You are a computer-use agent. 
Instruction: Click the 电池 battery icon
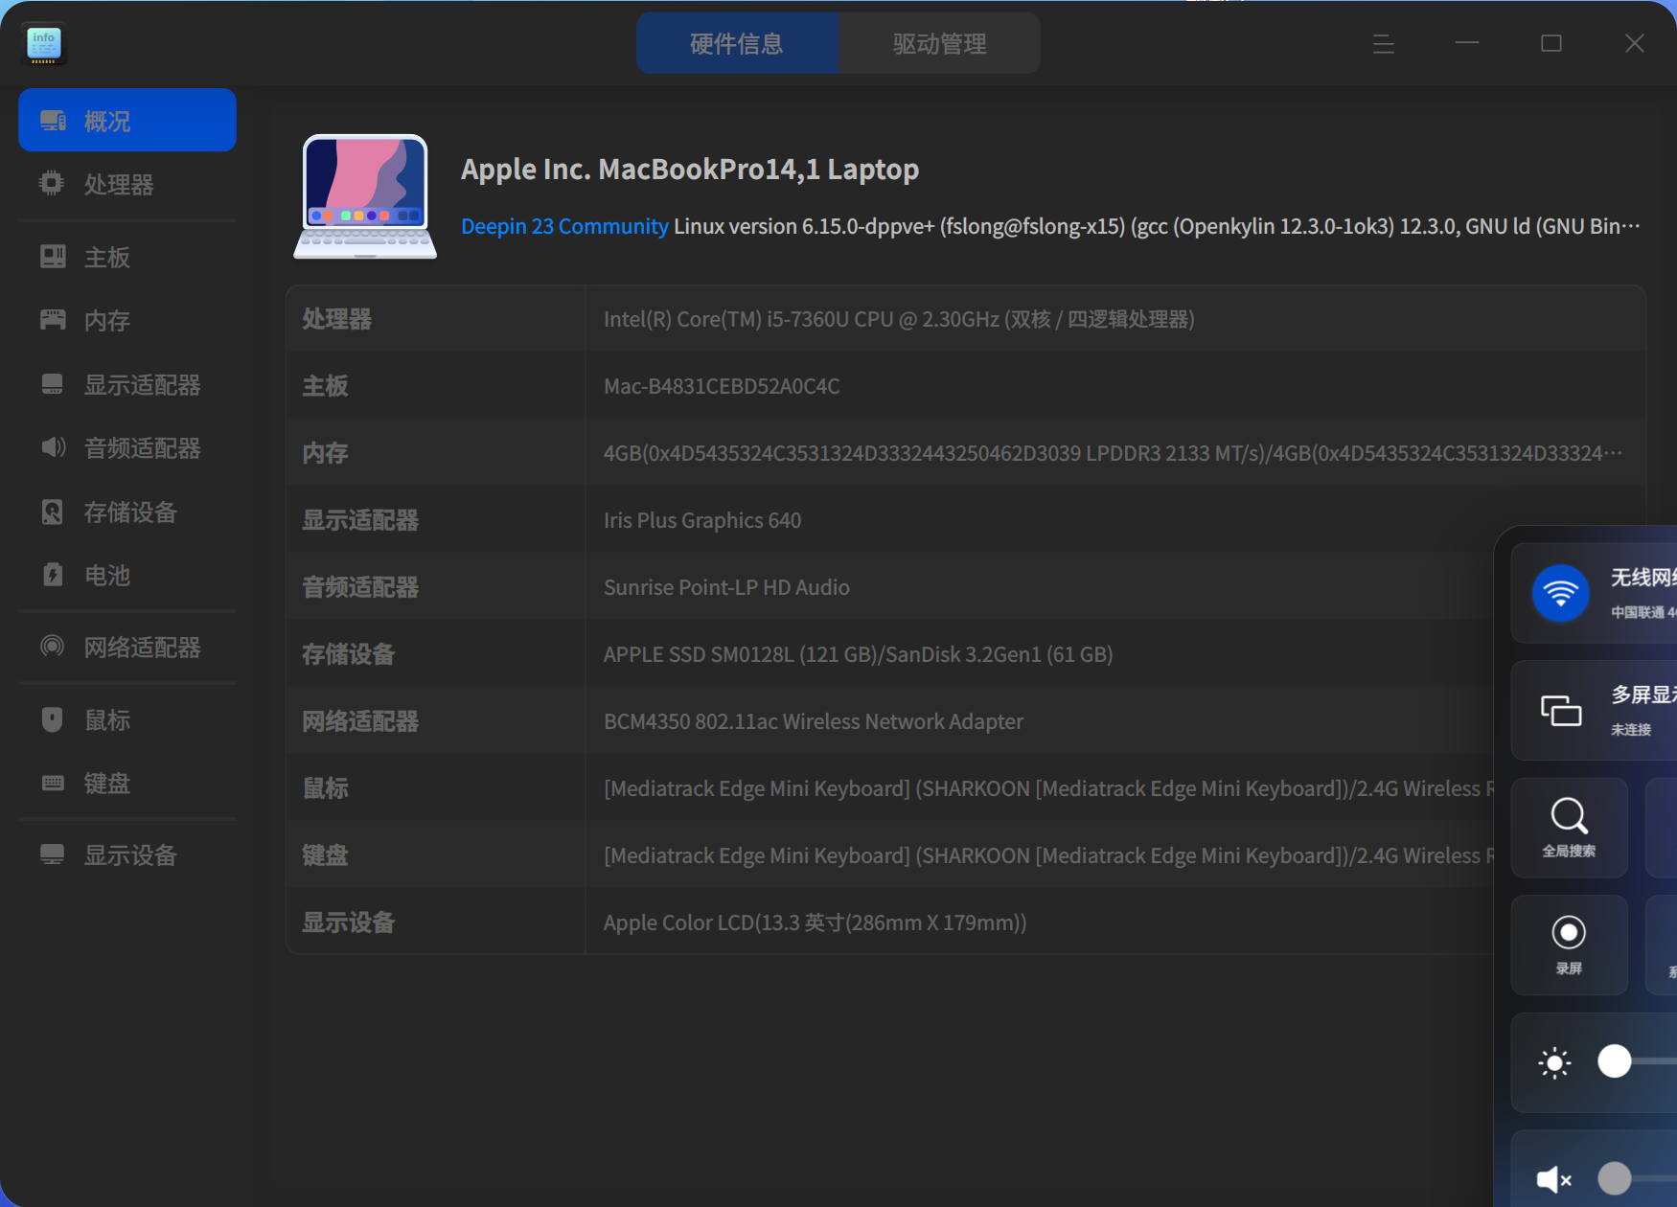click(53, 575)
